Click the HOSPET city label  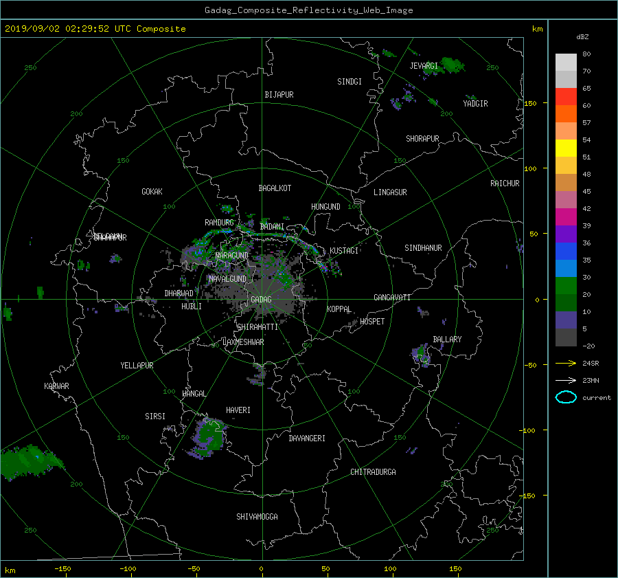[372, 322]
